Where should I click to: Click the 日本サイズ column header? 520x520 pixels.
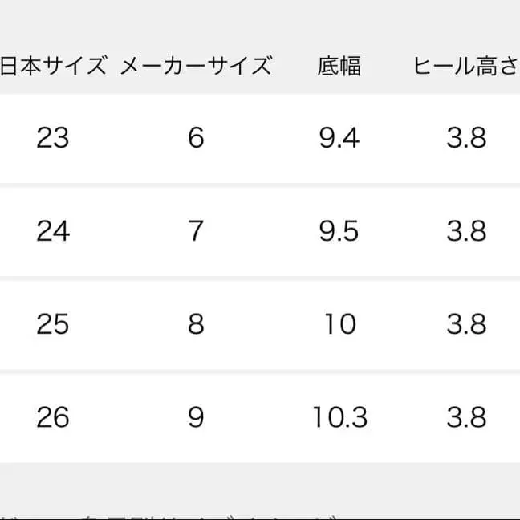[x=53, y=66]
